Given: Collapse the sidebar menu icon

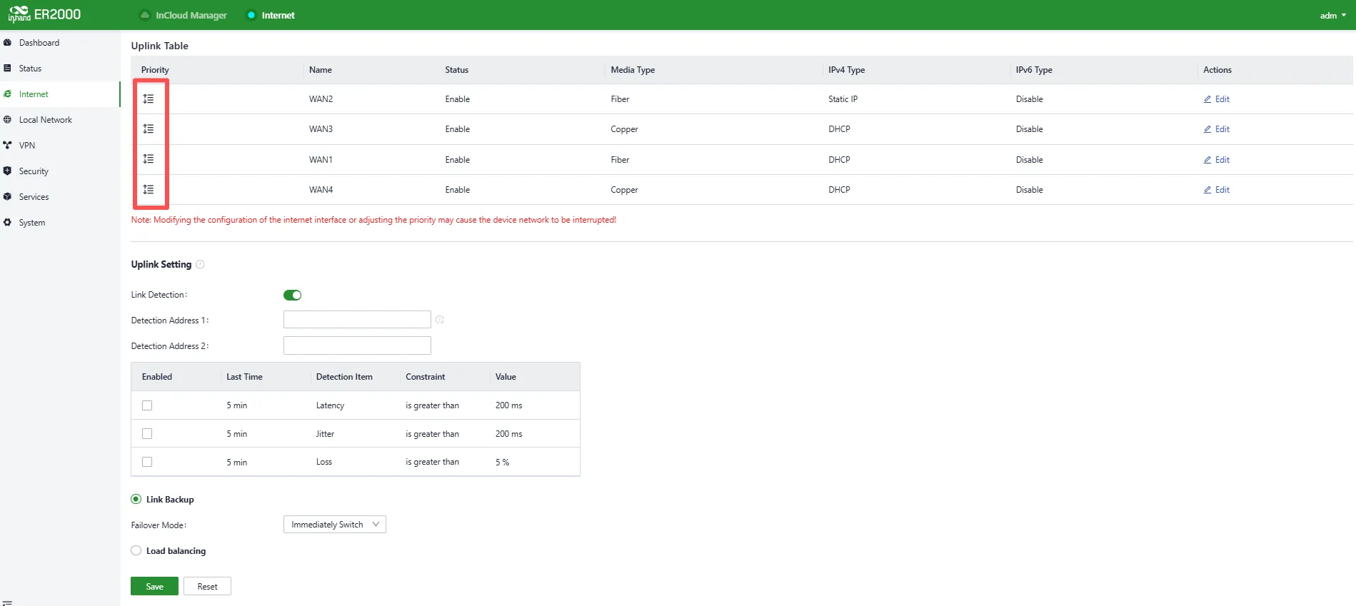Looking at the screenshot, I should click(7, 602).
